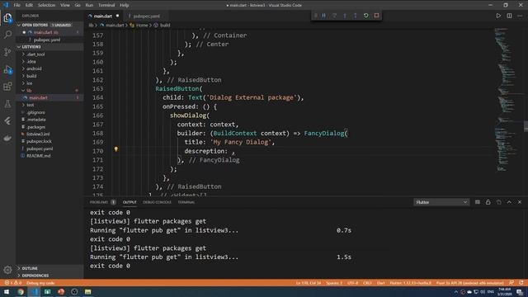Viewport: 528px width, 297px height.
Task: Maximize the bottom panel
Action: tap(509, 202)
